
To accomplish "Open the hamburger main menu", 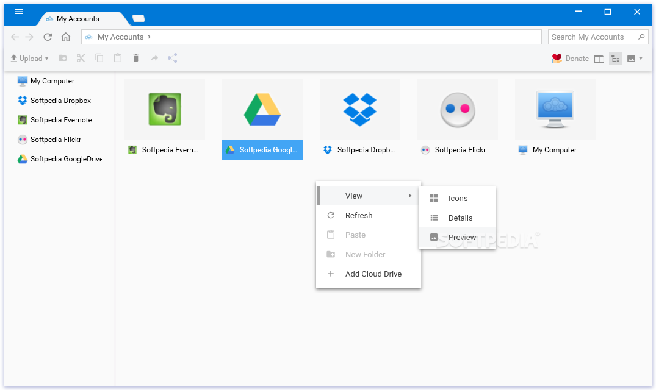I will [x=19, y=12].
